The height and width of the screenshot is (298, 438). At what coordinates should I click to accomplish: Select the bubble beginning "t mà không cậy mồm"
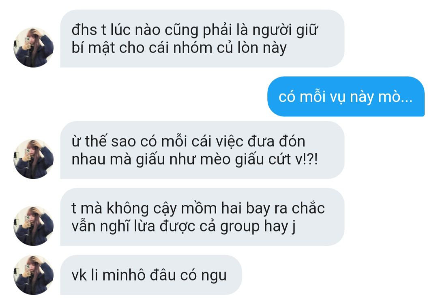click(x=202, y=217)
